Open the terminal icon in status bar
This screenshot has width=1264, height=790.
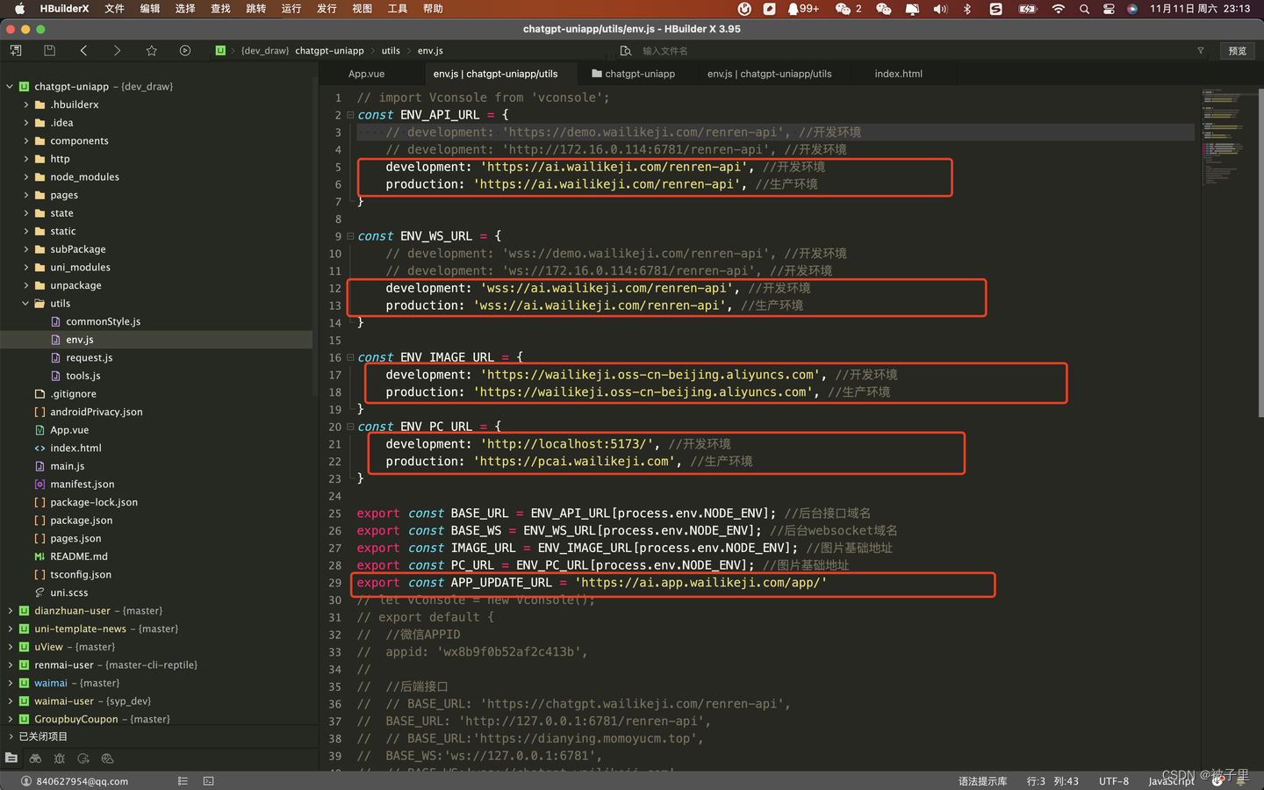click(209, 781)
